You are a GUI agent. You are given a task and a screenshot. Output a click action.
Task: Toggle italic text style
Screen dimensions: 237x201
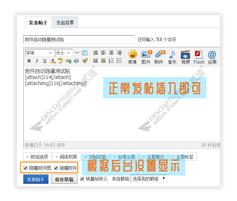coord(37,61)
